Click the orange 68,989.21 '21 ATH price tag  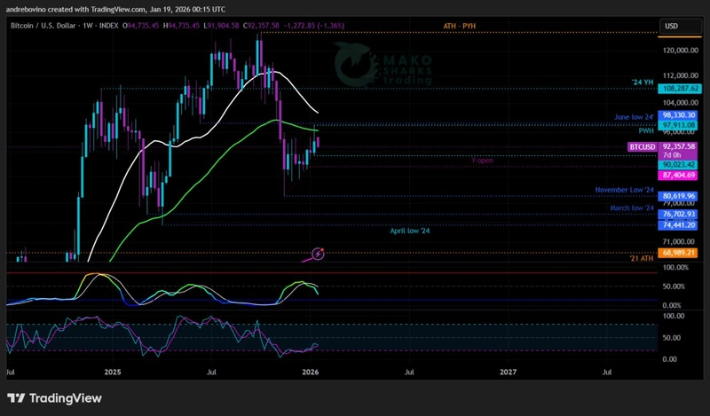pos(680,255)
